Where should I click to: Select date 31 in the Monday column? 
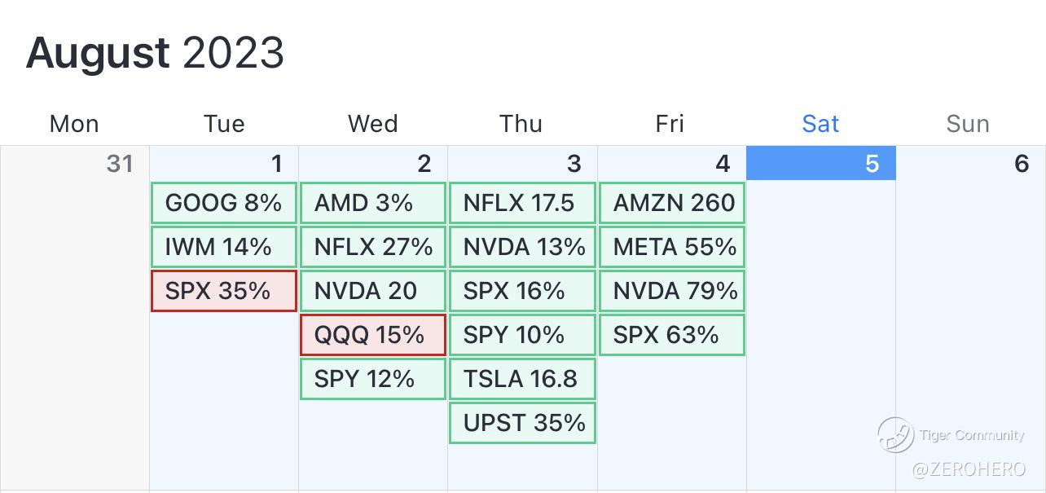(120, 164)
